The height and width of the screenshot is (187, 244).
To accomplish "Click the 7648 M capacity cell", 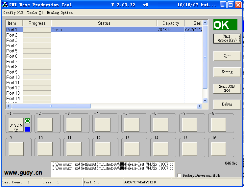I will coord(171,30).
